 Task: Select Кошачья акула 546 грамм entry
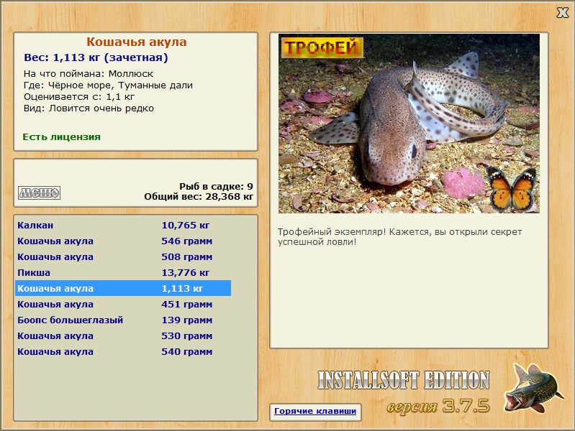click(x=123, y=241)
